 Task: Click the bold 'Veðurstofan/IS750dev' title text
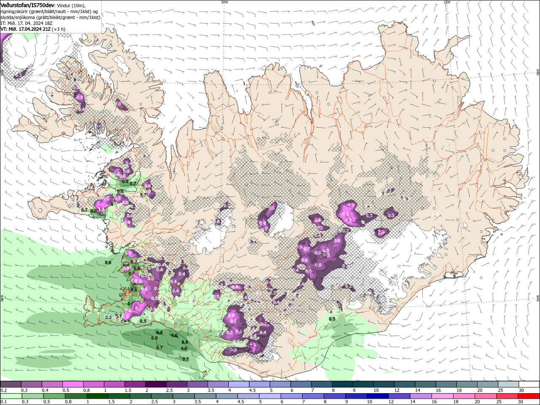click(x=27, y=5)
